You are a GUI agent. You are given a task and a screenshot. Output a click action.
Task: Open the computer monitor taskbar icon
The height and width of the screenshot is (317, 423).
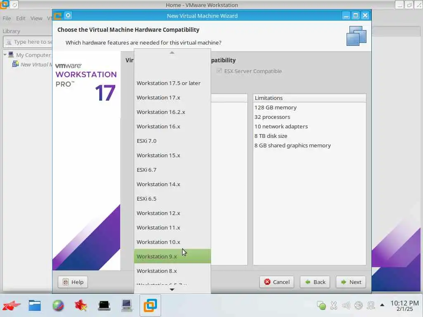tap(126, 305)
